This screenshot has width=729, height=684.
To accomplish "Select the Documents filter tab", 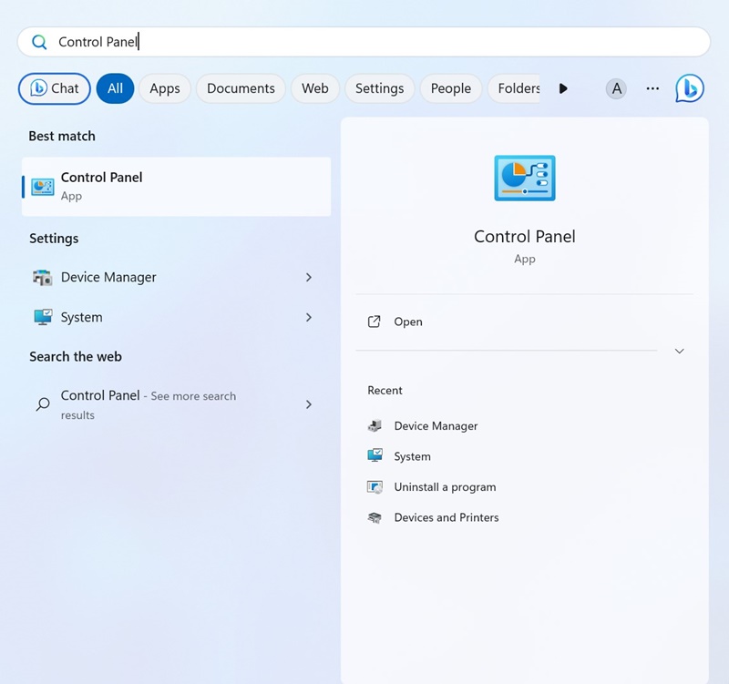I will click(241, 88).
